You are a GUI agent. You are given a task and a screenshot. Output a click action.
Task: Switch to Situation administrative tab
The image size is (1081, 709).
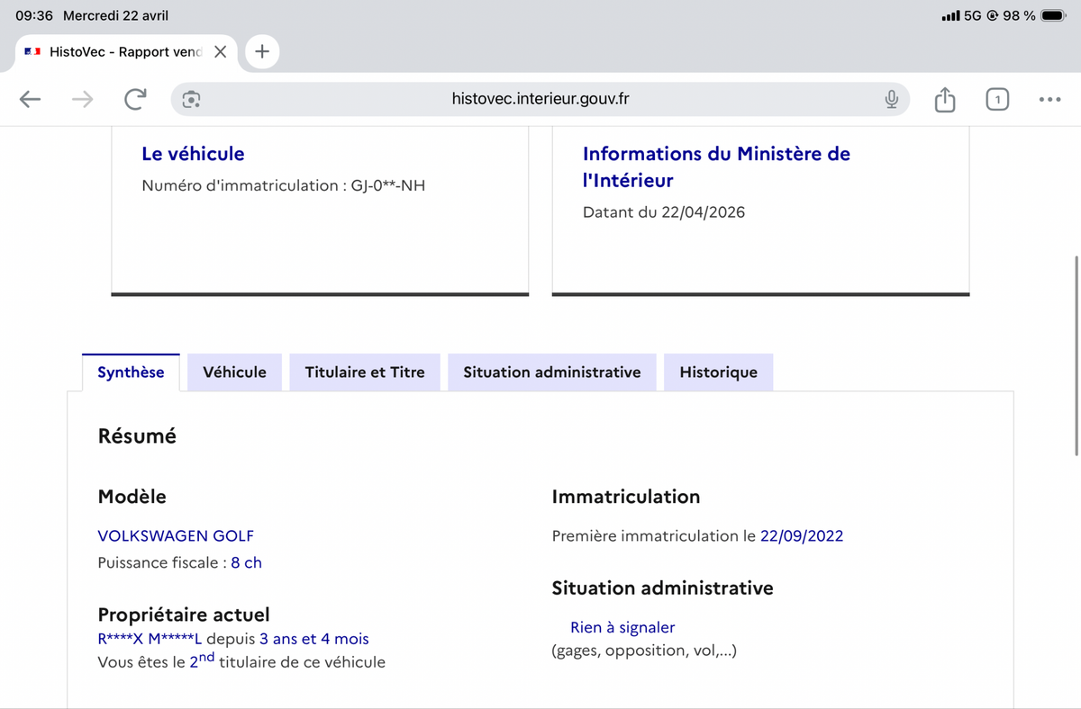point(552,372)
